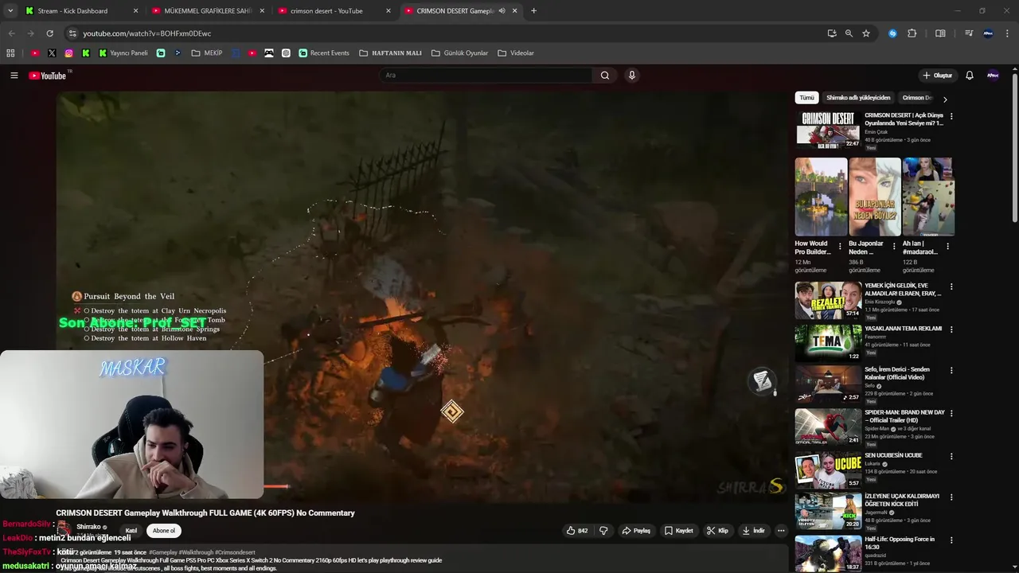1019x573 pixels.
Task: Mute the playing CRIMSON DESERT Gameplay tab
Action: pos(502,11)
